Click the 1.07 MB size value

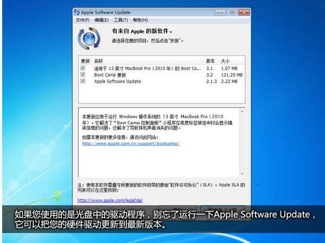click(x=230, y=68)
